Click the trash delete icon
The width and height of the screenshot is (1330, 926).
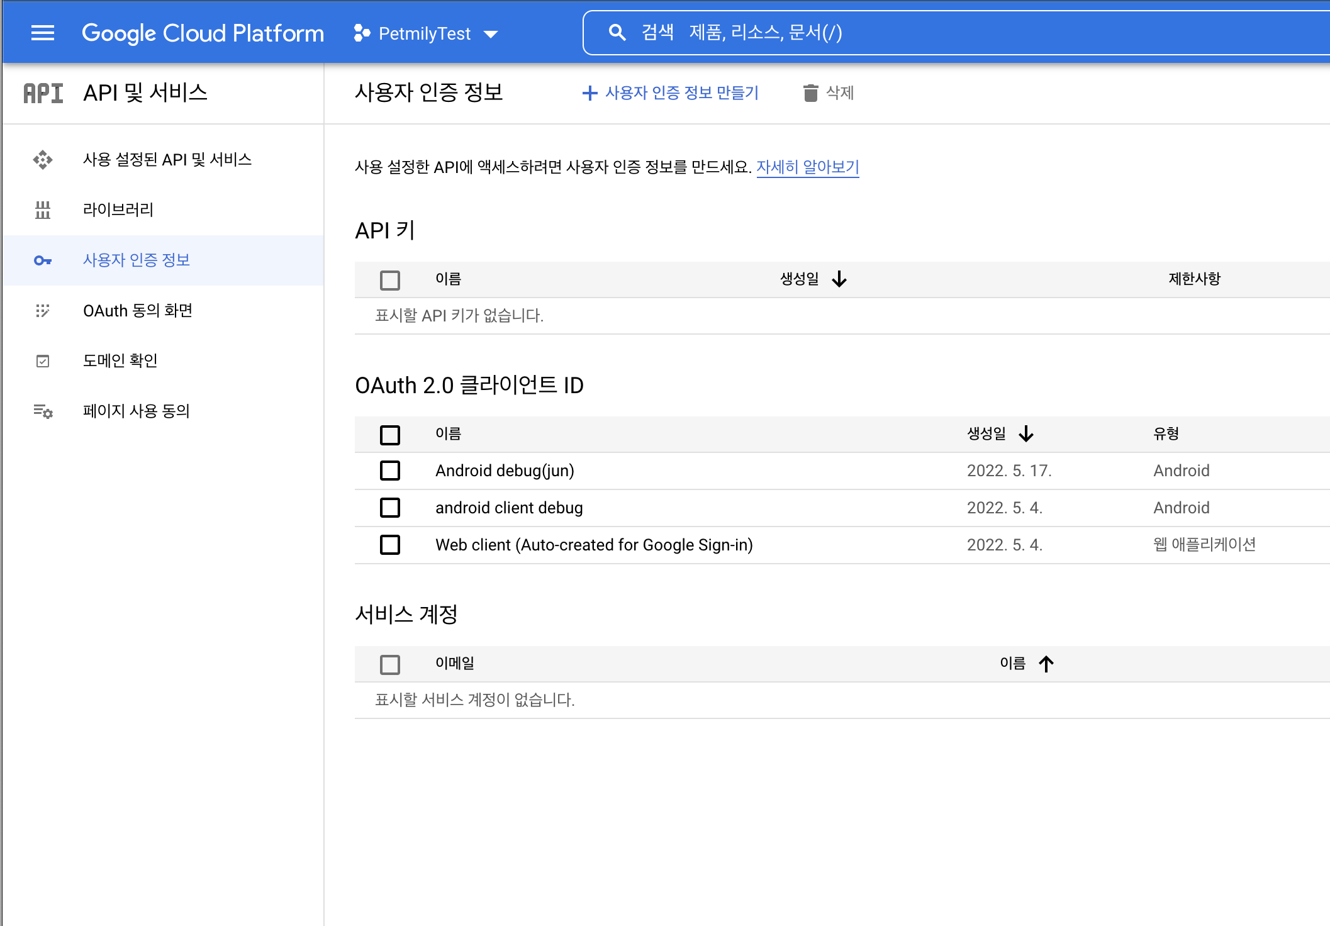click(810, 93)
